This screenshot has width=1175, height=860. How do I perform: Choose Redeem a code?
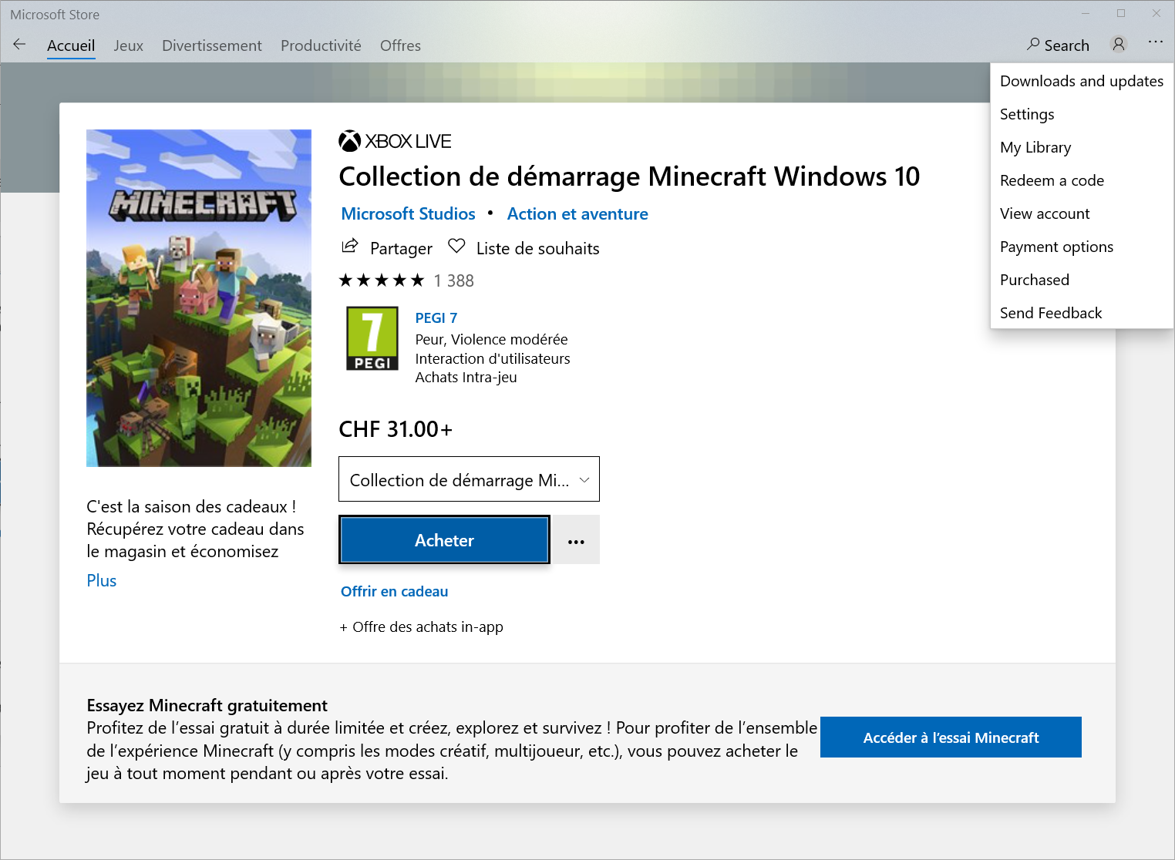1082,180
